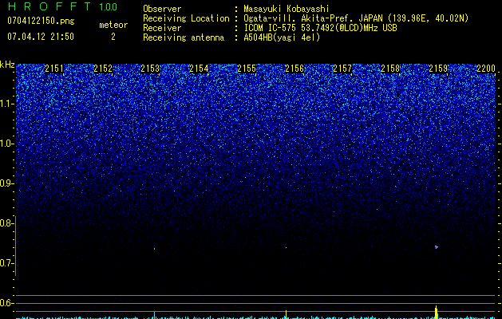
Task: Click the version number 1.0.0
Action: click(x=108, y=6)
